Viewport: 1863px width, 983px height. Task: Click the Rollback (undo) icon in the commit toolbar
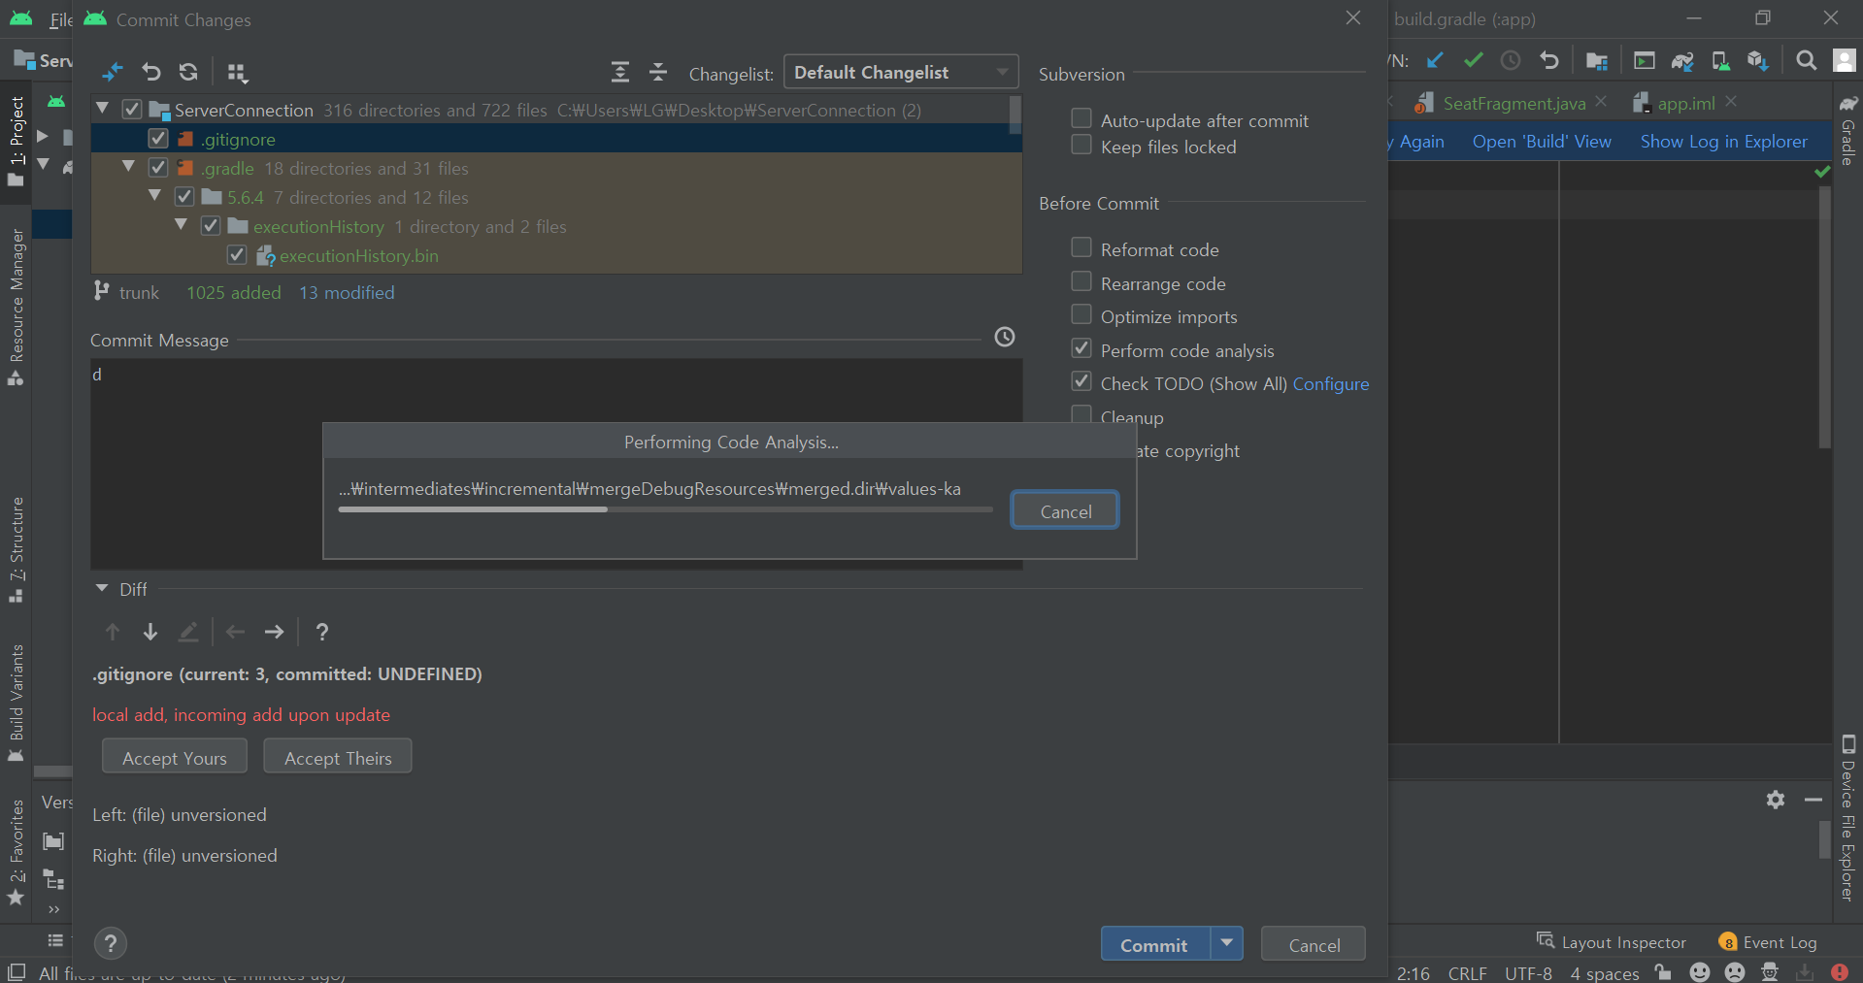tap(151, 72)
